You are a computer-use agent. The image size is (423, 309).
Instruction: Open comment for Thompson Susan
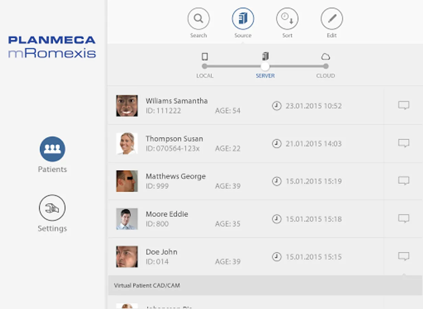click(404, 143)
